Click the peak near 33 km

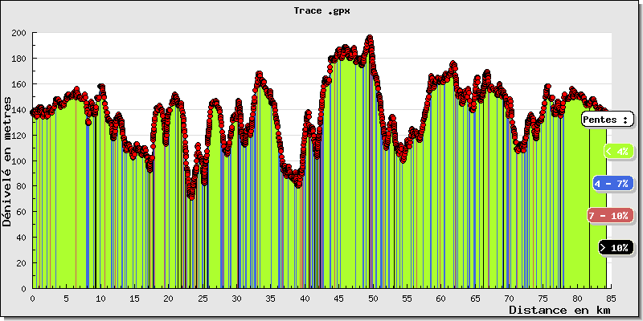[260, 75]
